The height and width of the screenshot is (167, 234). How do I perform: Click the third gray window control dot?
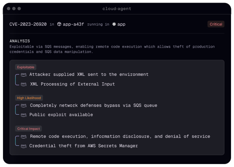pos(19,9)
